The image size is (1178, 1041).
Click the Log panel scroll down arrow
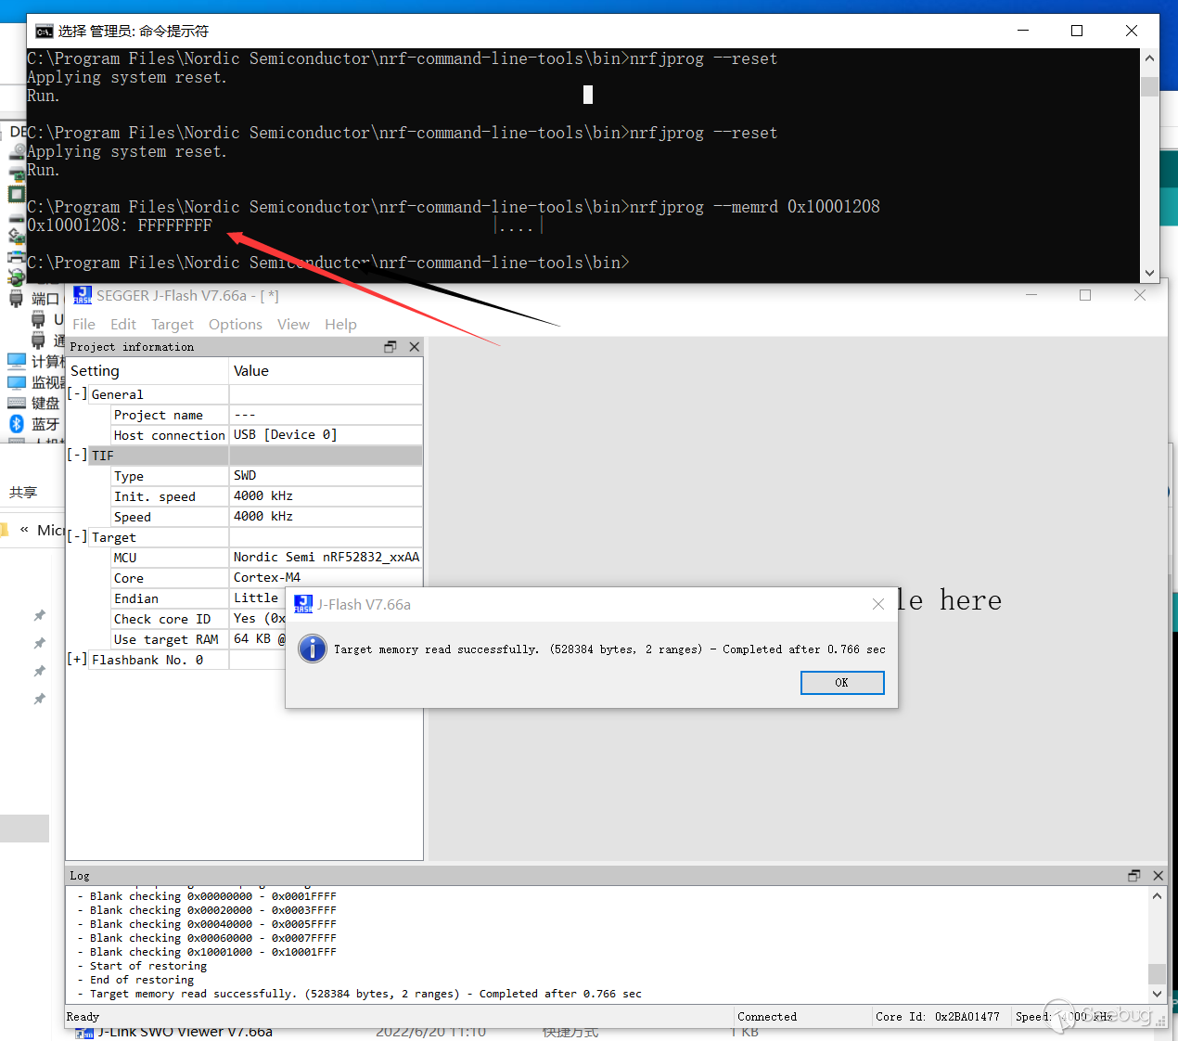[1157, 994]
